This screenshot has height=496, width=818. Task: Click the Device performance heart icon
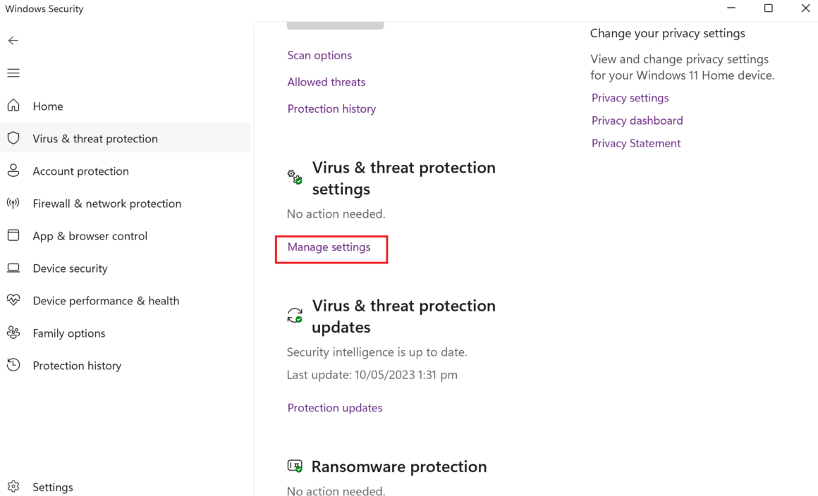[x=13, y=301]
